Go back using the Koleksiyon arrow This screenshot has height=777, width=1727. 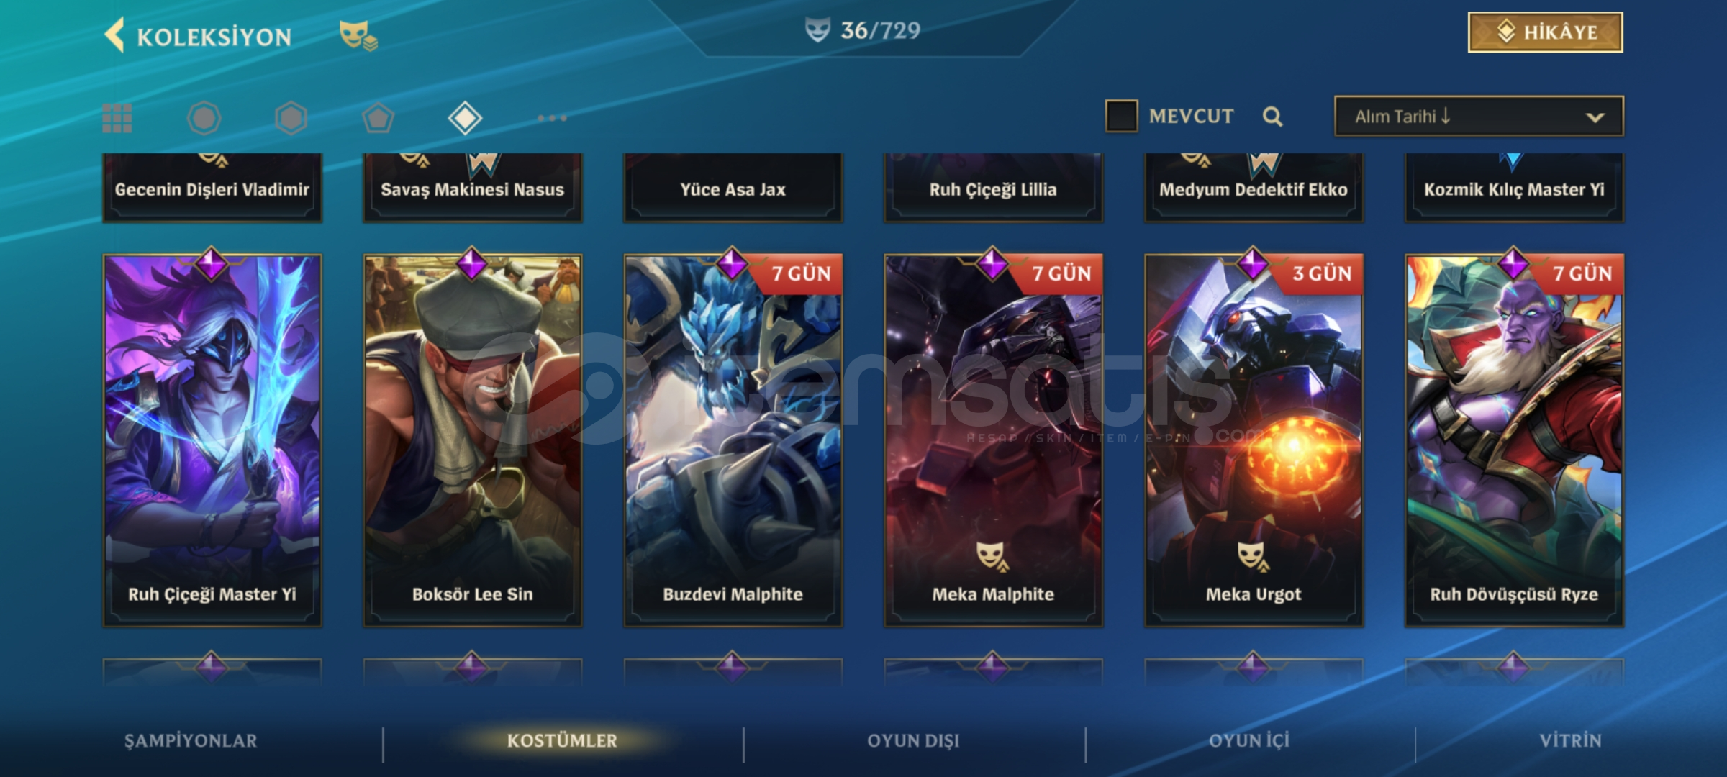click(x=115, y=35)
